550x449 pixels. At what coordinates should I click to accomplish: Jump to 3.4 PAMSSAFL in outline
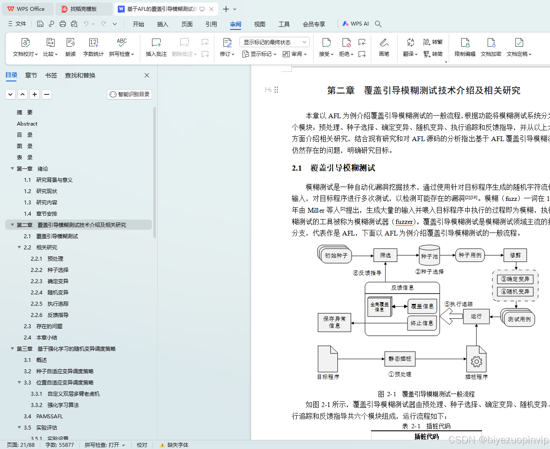coord(43,416)
